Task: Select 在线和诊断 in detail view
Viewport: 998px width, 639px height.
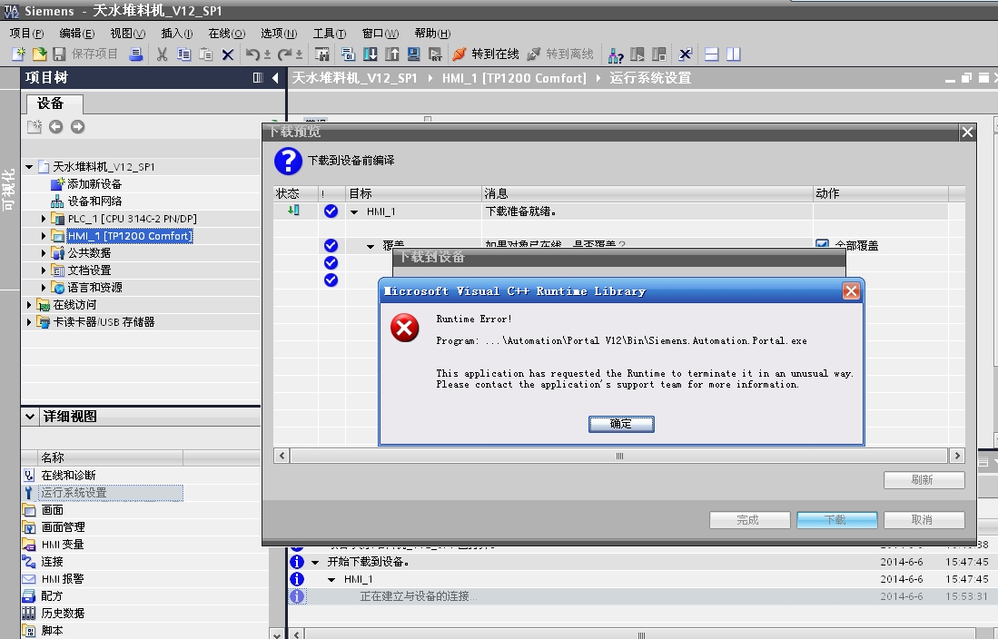Action: point(68,476)
